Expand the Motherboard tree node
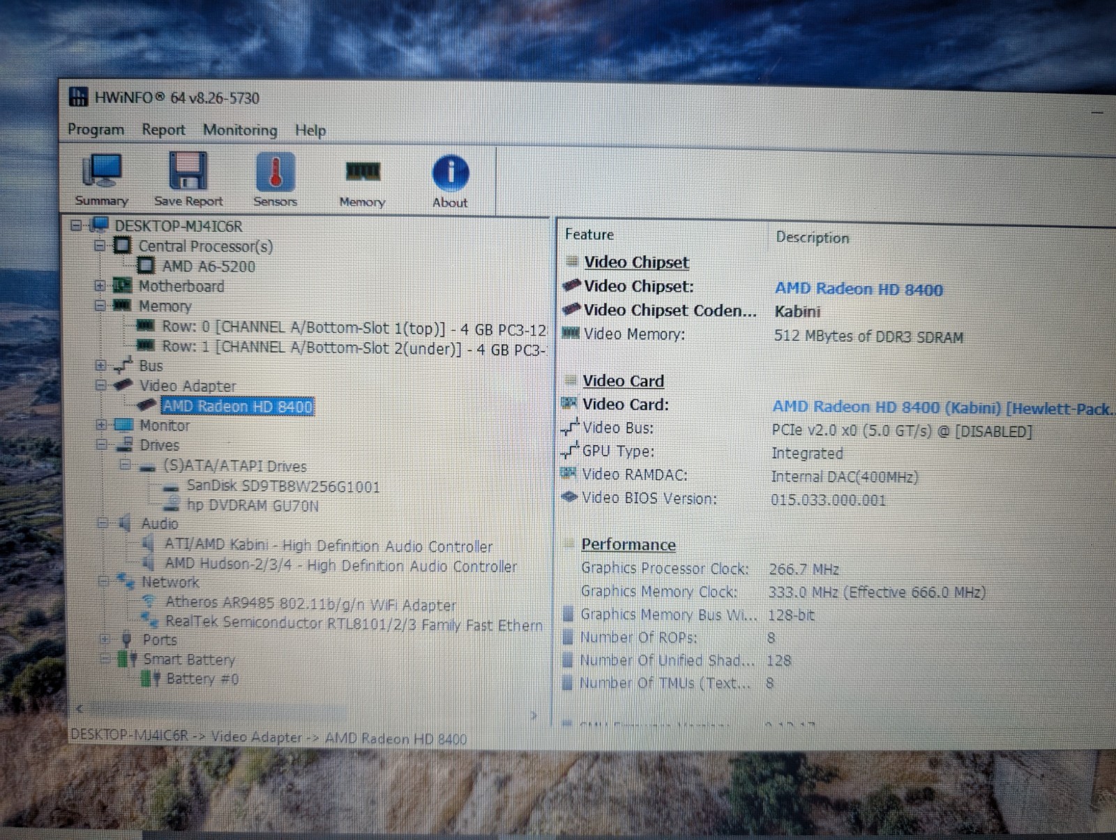 point(99,285)
